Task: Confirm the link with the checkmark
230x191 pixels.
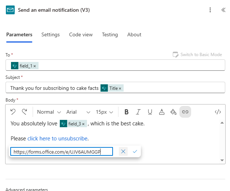Action: point(135,151)
